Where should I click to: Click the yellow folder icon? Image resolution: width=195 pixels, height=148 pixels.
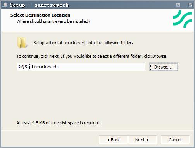coord(22,43)
